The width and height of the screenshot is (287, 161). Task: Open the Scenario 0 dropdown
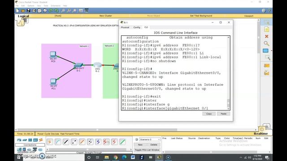(x=150, y=140)
